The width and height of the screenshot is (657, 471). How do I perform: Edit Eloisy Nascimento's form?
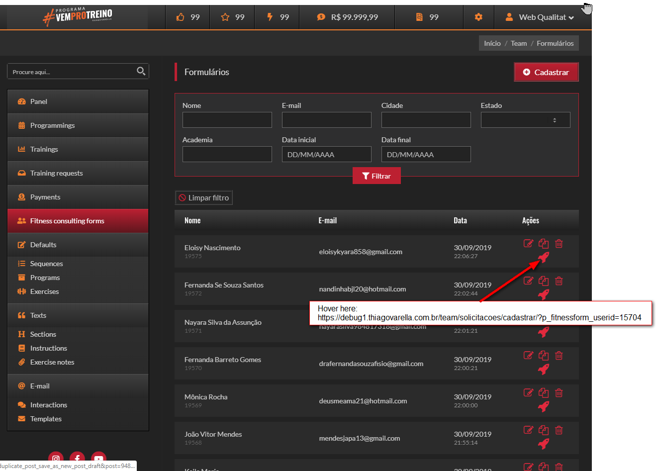tap(528, 243)
